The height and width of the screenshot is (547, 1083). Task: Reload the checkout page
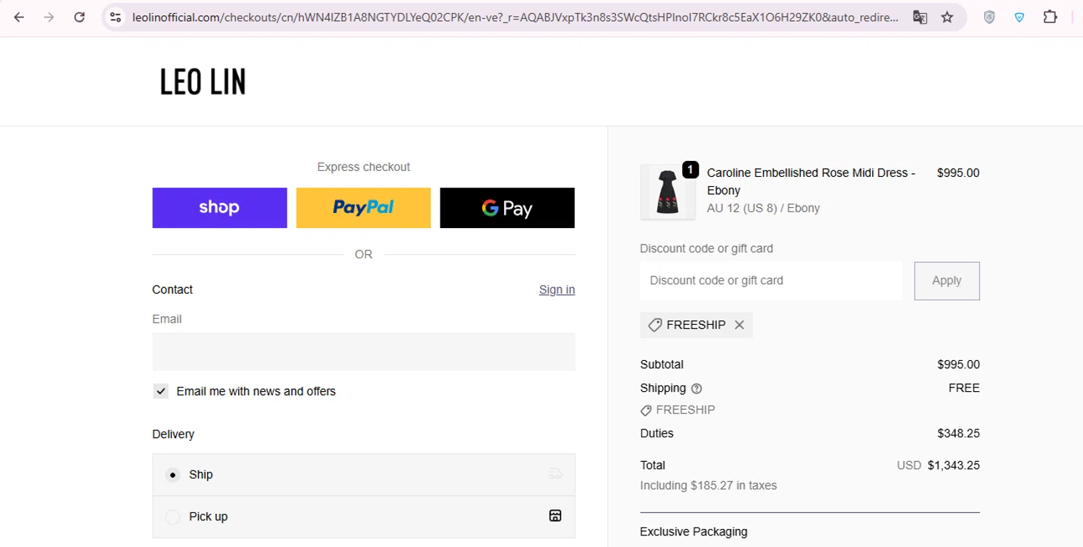pos(79,17)
